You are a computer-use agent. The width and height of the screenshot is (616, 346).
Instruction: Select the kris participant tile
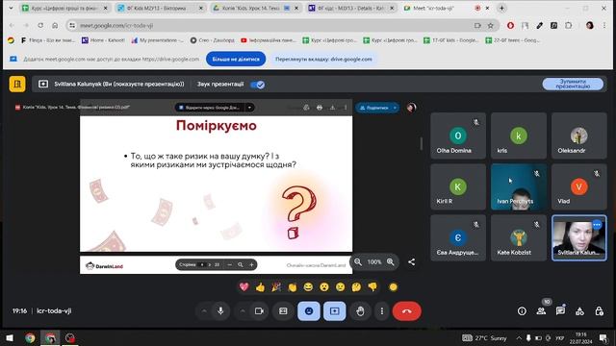coord(519,136)
